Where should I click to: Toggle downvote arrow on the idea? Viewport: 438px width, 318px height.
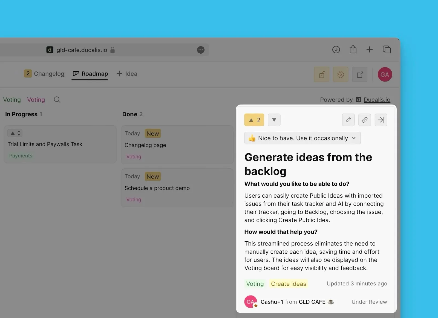point(274,120)
